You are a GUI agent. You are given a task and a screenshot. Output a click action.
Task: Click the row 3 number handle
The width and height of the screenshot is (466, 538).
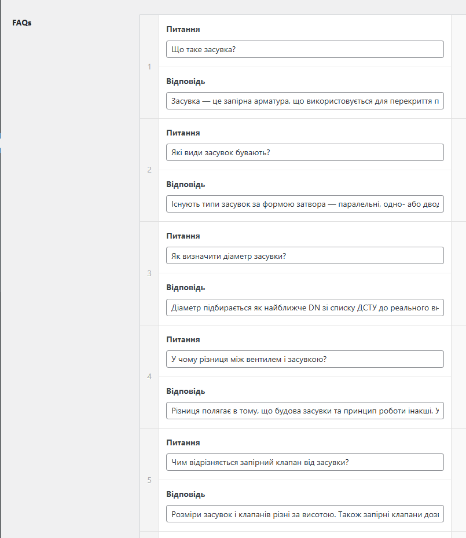point(149,273)
